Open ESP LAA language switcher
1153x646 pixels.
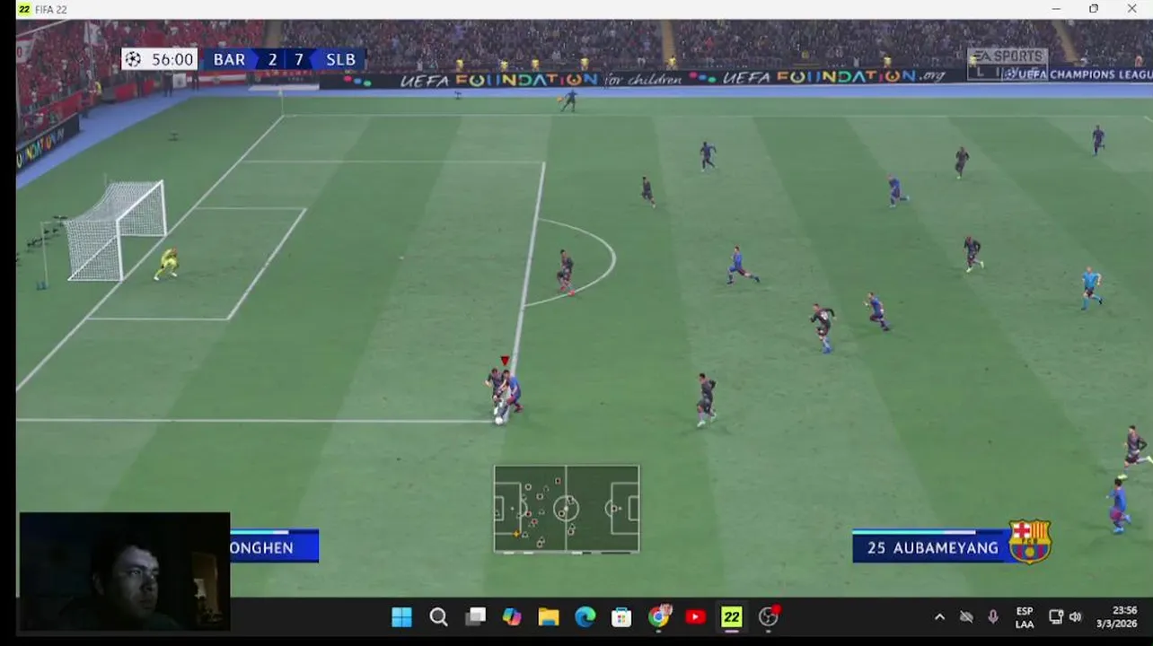pos(1025,617)
